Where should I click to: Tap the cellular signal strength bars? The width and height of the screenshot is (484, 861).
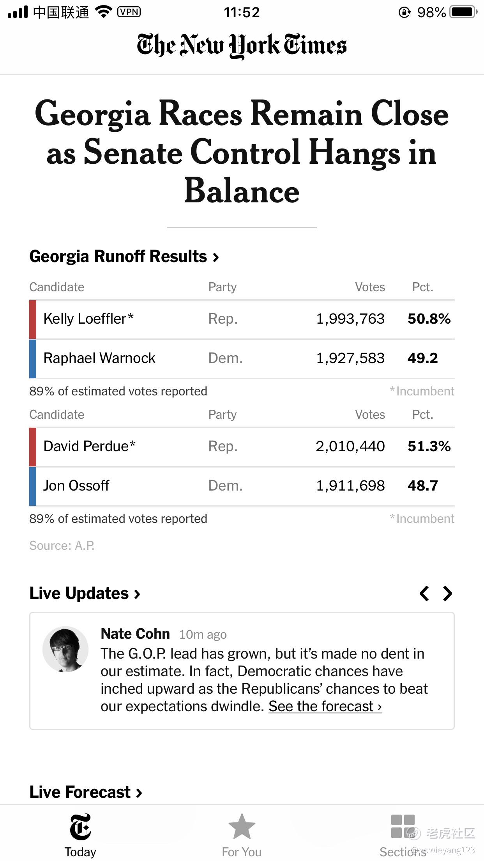(x=18, y=12)
